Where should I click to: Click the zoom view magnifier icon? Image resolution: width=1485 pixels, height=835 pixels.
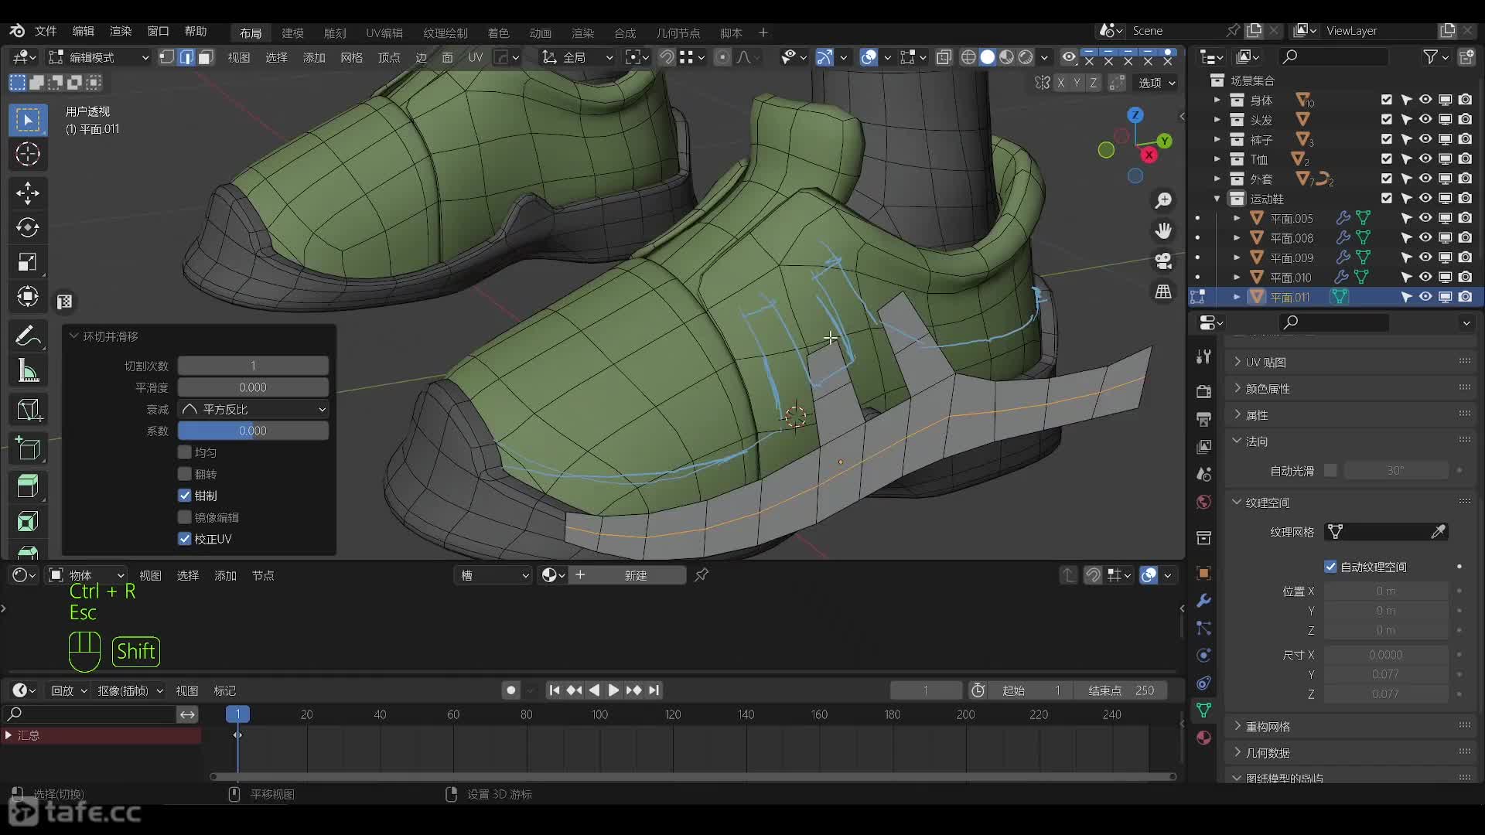coord(1163,201)
